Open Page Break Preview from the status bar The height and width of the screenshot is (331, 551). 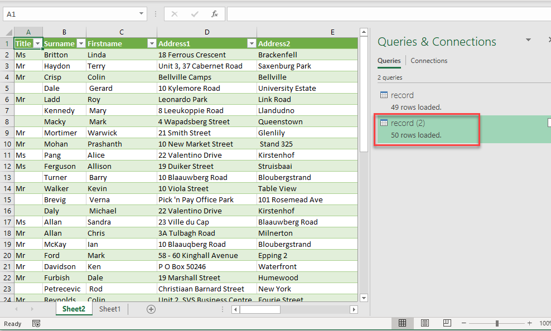point(446,323)
